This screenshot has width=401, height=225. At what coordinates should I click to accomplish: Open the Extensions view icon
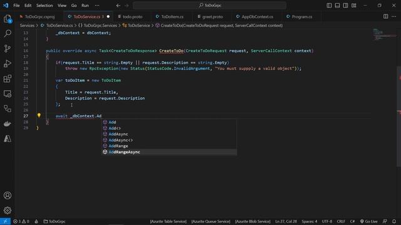coord(8,79)
